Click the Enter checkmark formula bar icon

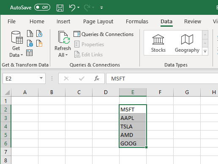click(82, 78)
